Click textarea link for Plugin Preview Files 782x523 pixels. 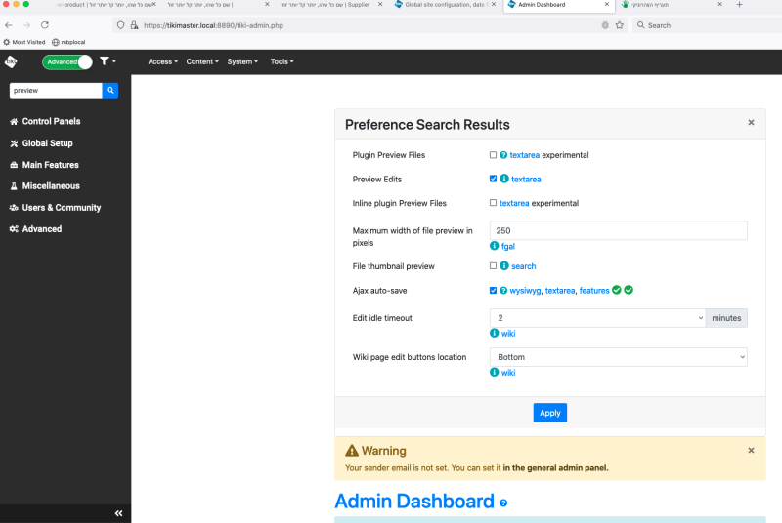524,155
